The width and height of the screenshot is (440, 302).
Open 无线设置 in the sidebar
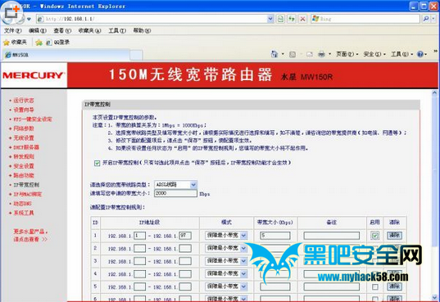tap(24, 138)
